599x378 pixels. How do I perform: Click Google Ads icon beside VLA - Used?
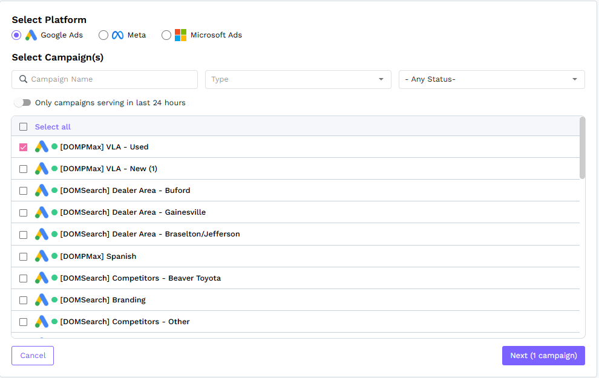(41, 147)
